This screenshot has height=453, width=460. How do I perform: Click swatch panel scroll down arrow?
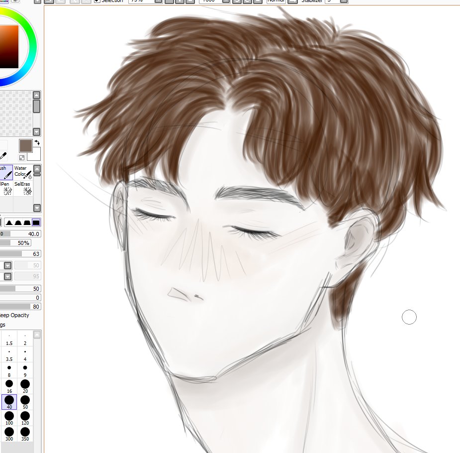point(36,132)
